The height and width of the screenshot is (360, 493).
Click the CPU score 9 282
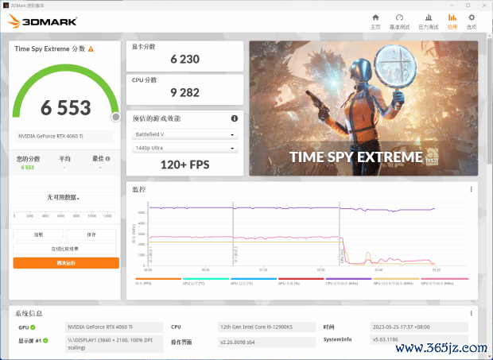[184, 93]
